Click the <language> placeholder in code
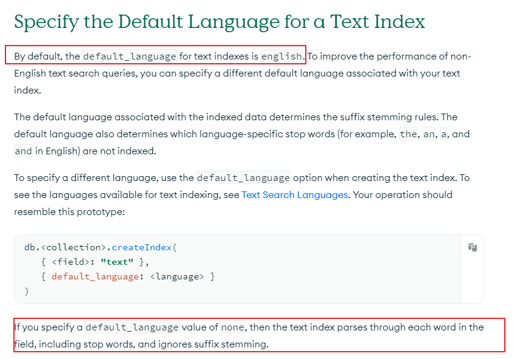 tap(177, 276)
